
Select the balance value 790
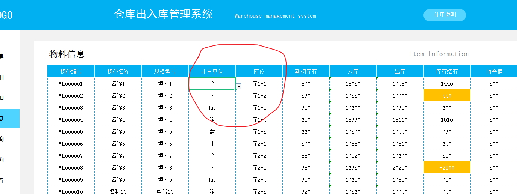(447, 132)
